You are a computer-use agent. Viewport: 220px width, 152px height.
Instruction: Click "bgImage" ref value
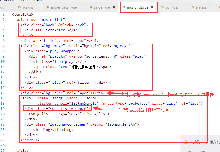pos(121,46)
